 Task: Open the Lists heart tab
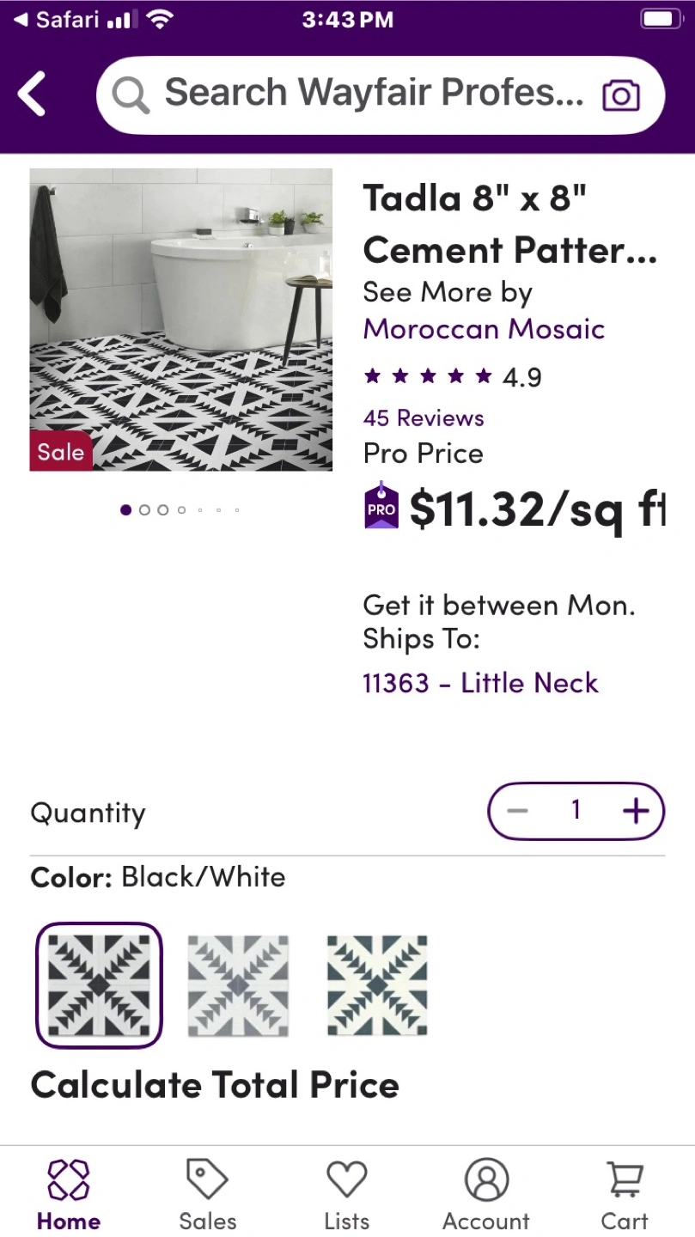click(347, 1194)
